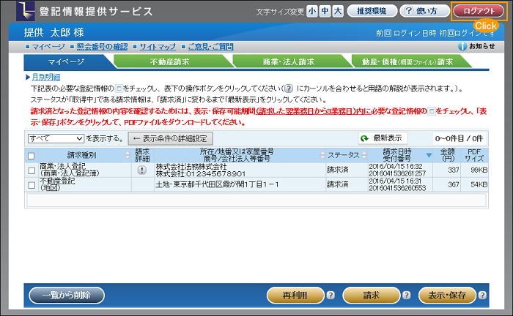The image size is (513, 316).
Task: Click the お知らせ info icon
Action: 462,47
